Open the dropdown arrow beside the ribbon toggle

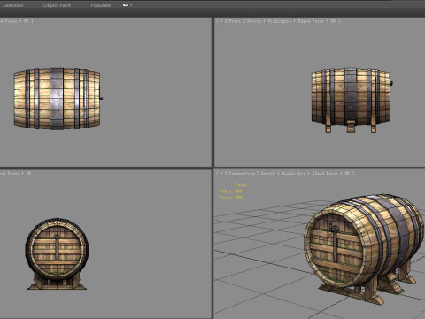coord(131,5)
